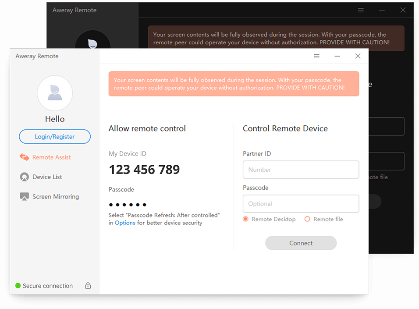Click the Secure connection status text

(48, 286)
